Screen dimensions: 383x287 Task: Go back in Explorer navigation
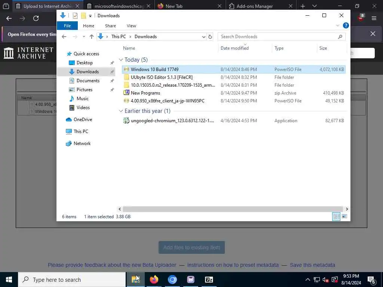tap(64, 37)
